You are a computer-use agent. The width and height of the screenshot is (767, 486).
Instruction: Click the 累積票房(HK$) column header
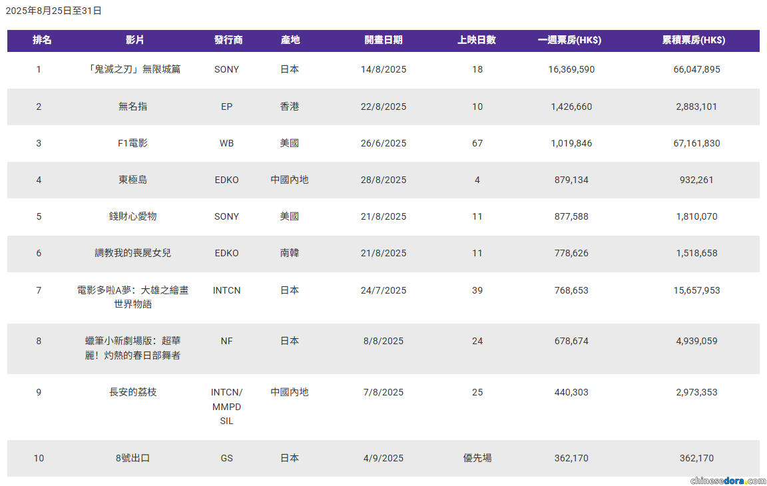point(694,40)
